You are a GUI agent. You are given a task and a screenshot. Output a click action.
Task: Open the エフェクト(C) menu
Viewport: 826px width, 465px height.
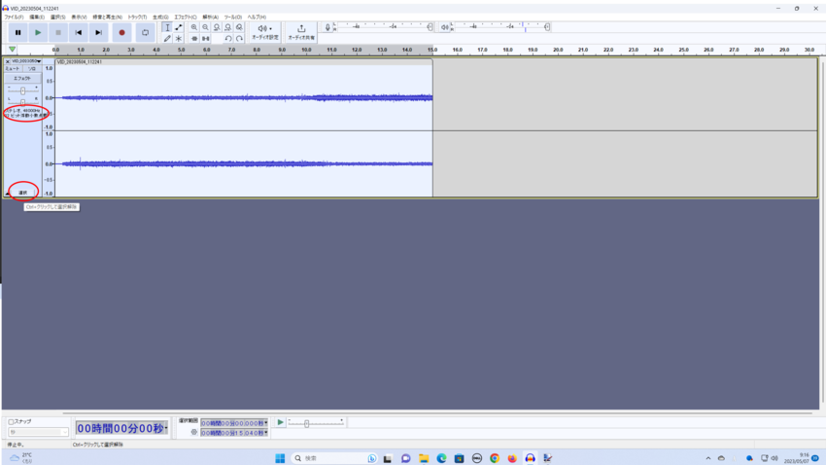tap(186, 17)
